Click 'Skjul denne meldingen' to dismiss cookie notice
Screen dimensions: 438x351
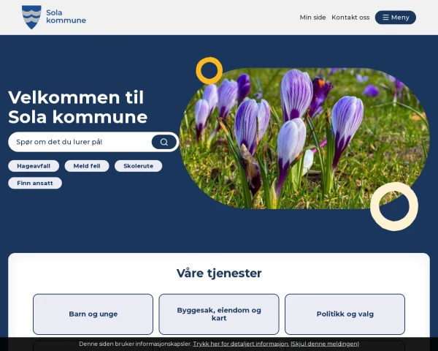pyautogui.click(x=325, y=344)
